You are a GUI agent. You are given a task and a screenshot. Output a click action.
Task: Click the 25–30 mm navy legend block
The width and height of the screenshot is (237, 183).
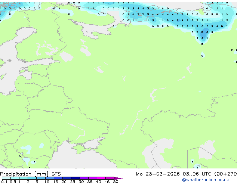76,178
